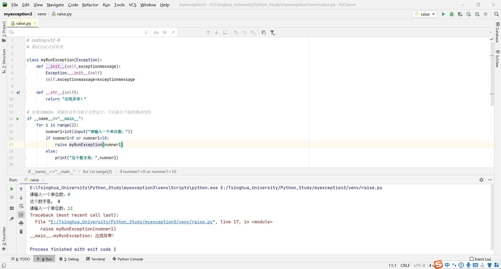Open the TODO tool window tab
The image size is (501, 269).
(20, 259)
